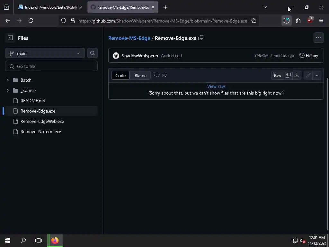This screenshot has height=247, width=329.
Task: Close the Remove-MS-Edge tab
Action: click(153, 7)
